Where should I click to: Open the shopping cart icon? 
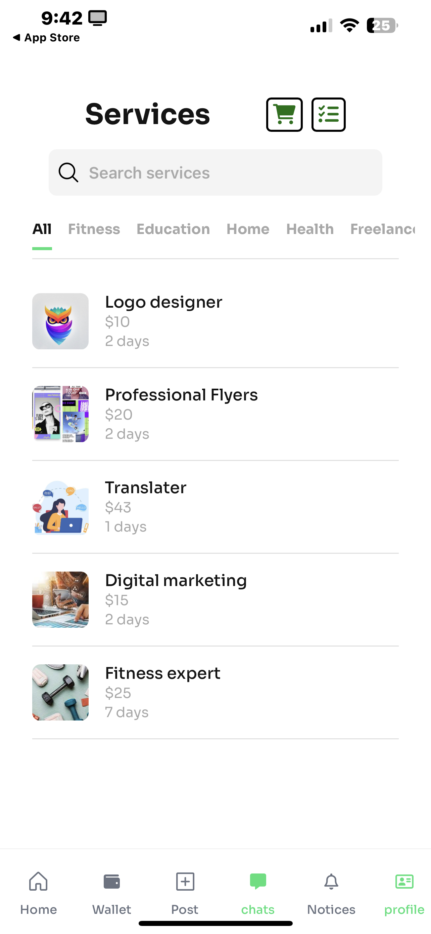coord(284,115)
